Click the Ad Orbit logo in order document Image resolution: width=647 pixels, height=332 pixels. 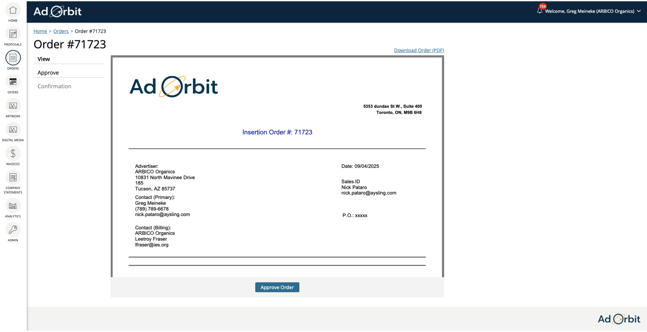pos(174,87)
